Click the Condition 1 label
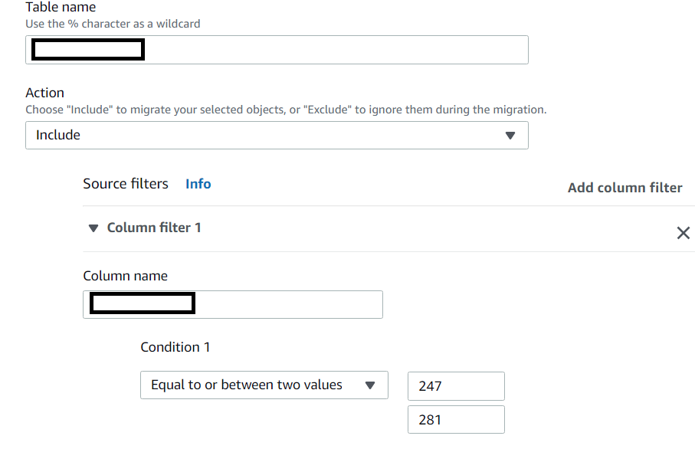The width and height of the screenshot is (695, 449). [x=175, y=347]
